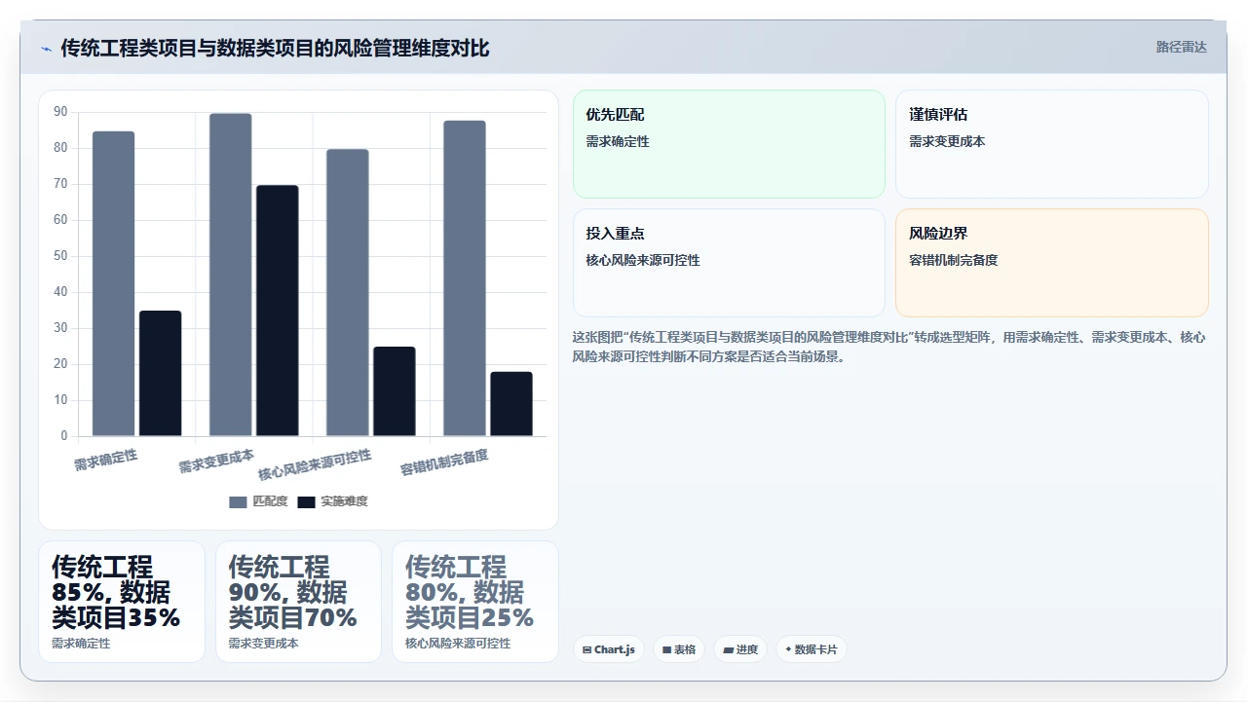This screenshot has height=702, width=1247.
Task: Click the 需求确定性 实施难度 bar at 35
Action: coord(161,373)
